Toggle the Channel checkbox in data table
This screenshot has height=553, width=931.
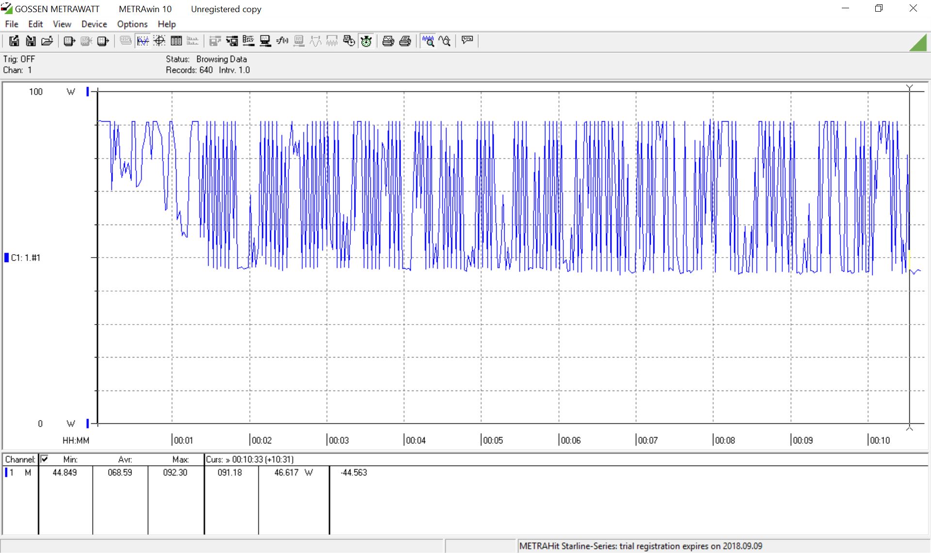click(45, 459)
